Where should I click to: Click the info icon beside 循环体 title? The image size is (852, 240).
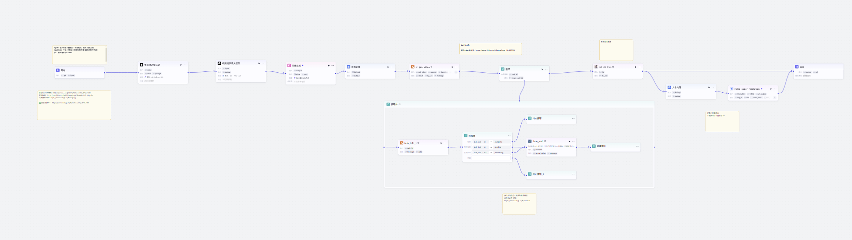pos(400,104)
